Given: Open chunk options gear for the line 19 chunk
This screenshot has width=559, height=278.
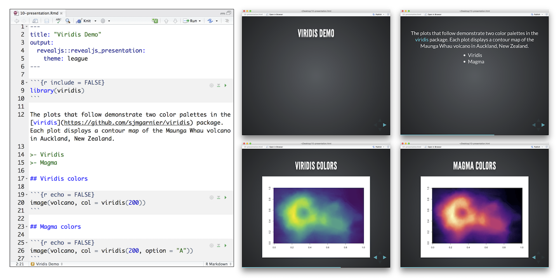Looking at the screenshot, I should pyautogui.click(x=212, y=197).
